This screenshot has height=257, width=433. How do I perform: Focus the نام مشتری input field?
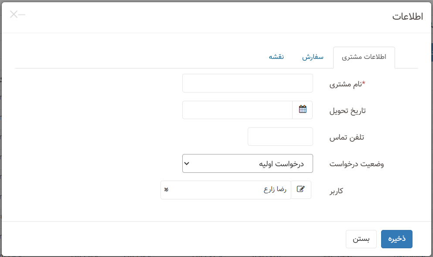point(247,83)
